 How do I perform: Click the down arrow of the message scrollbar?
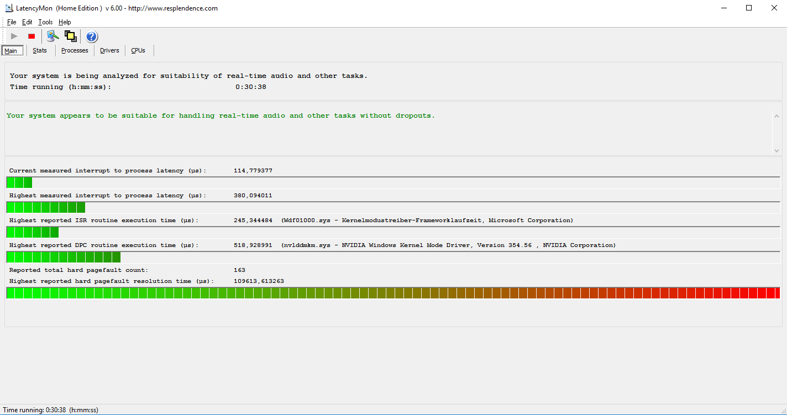point(776,150)
